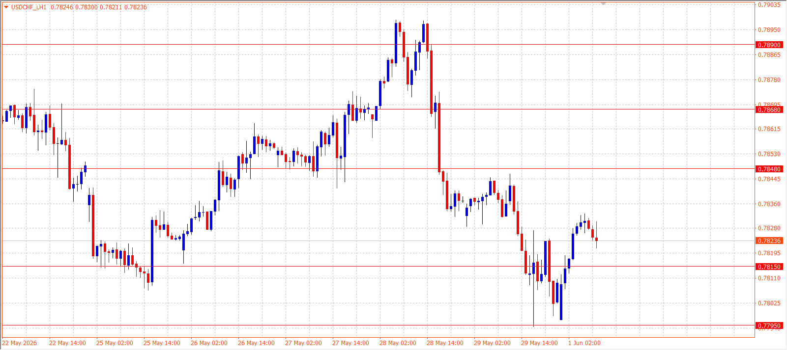The height and width of the screenshot is (350, 787).
Task: Click the orange triangle beside USDCHF_i,H1 title
Action: (6, 7)
